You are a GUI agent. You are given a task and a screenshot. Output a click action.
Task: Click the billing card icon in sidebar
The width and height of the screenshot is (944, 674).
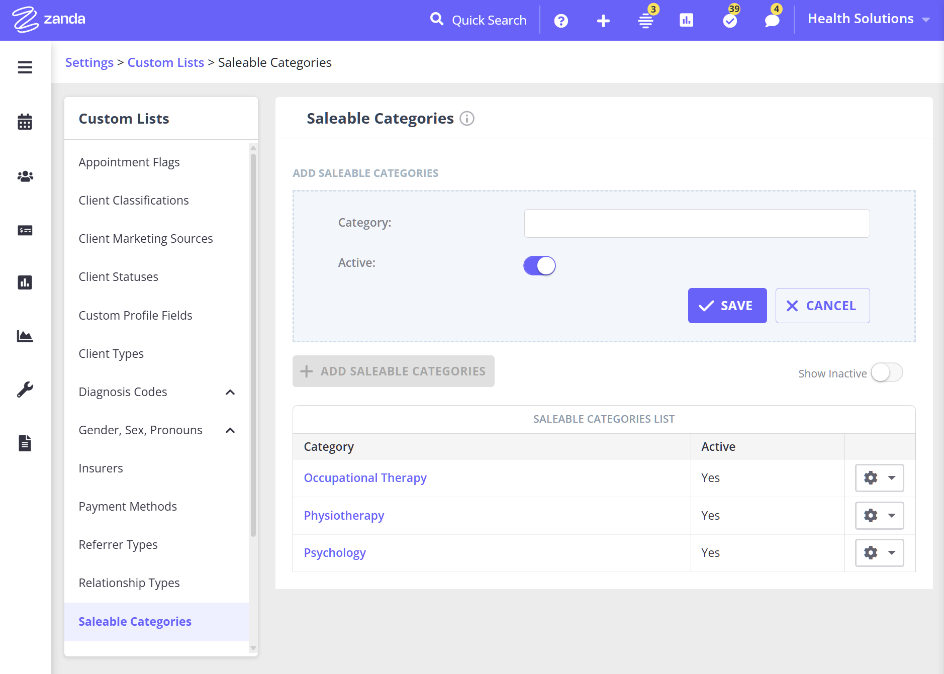pos(25,230)
